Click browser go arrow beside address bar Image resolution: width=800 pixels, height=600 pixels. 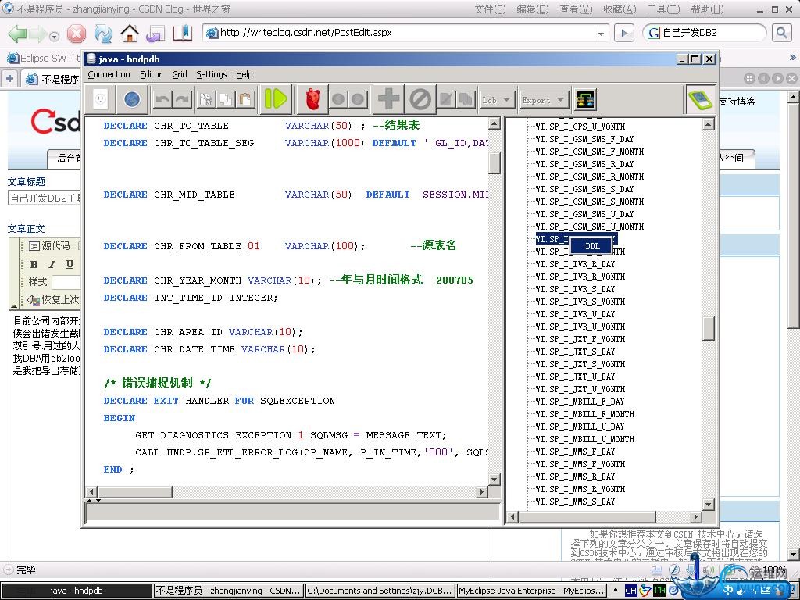pyautogui.click(x=624, y=33)
